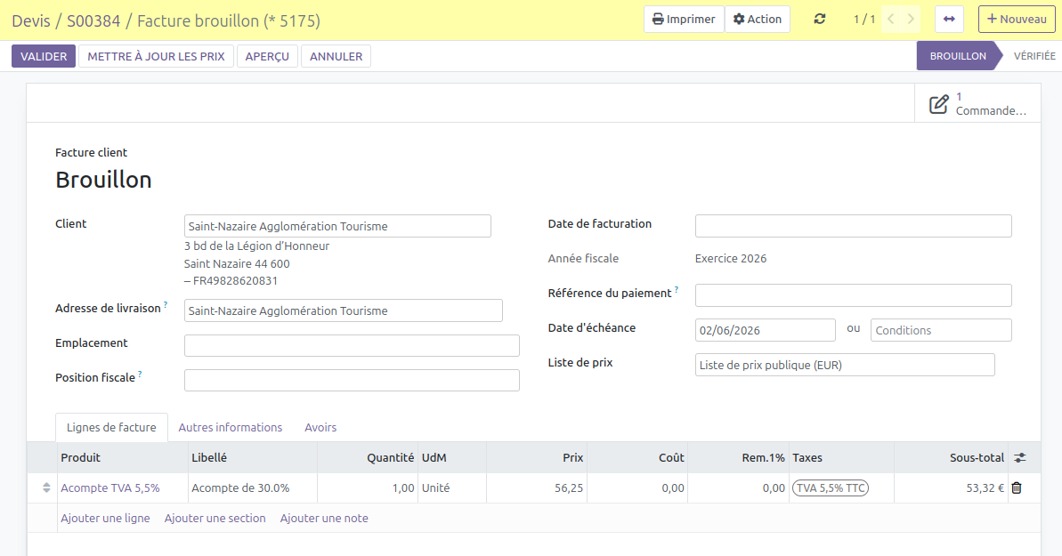This screenshot has height=556, width=1062.
Task: Click the previous record arrow
Action: [891, 19]
